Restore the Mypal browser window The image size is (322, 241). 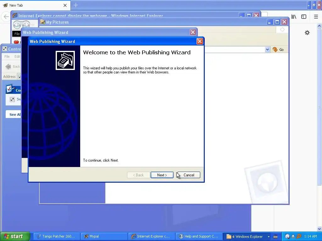pyautogui.click(x=314, y=5)
